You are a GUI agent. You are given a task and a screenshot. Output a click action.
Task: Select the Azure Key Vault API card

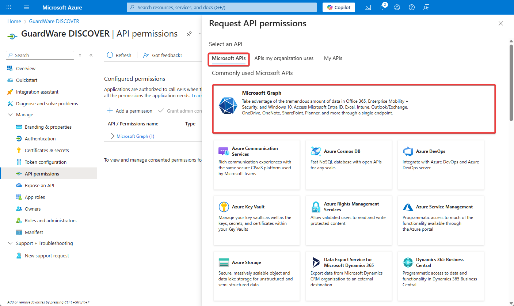[x=256, y=220]
